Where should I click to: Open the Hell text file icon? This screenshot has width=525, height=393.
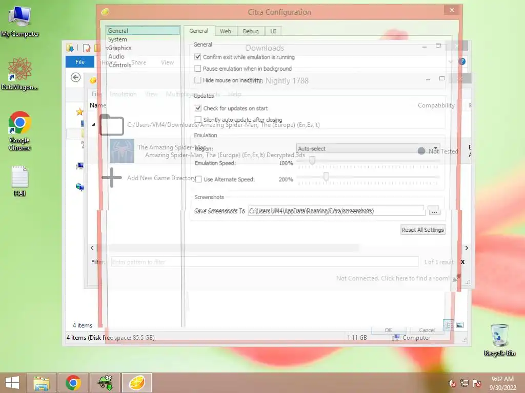click(x=20, y=181)
